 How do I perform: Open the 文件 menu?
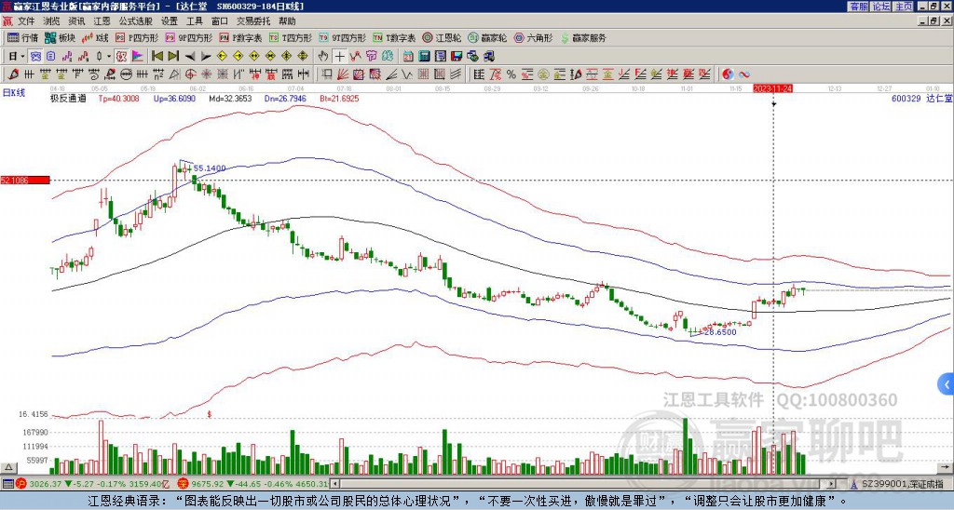click(x=26, y=21)
